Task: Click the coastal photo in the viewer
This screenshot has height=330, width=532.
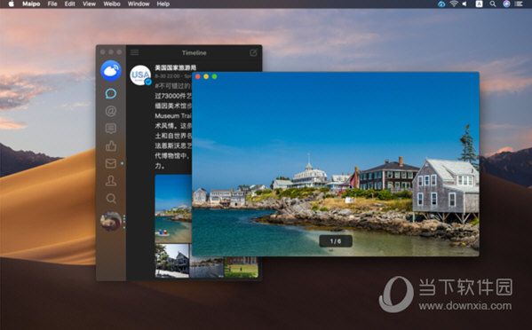Action: coord(336,164)
